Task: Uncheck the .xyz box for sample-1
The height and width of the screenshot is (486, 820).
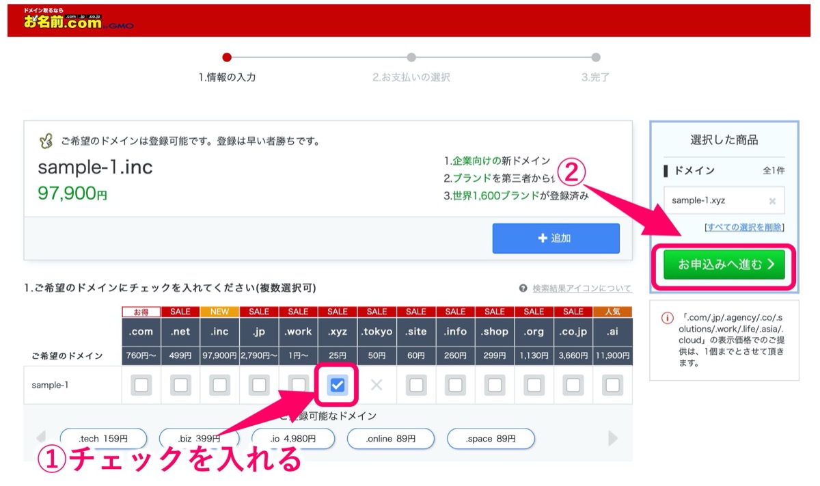Action: [x=338, y=386]
